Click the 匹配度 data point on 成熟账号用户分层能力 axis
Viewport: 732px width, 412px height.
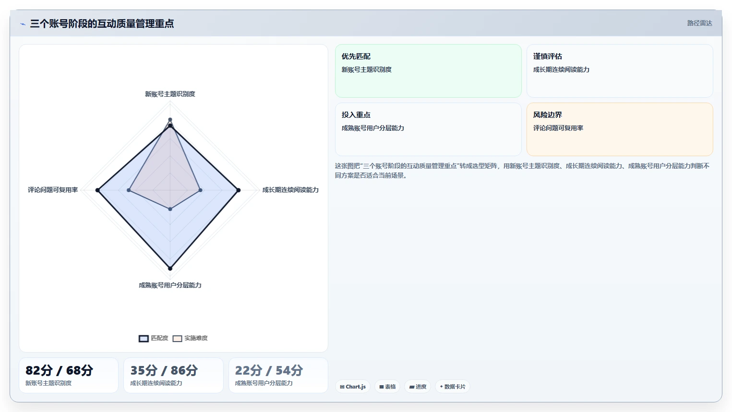[170, 268]
